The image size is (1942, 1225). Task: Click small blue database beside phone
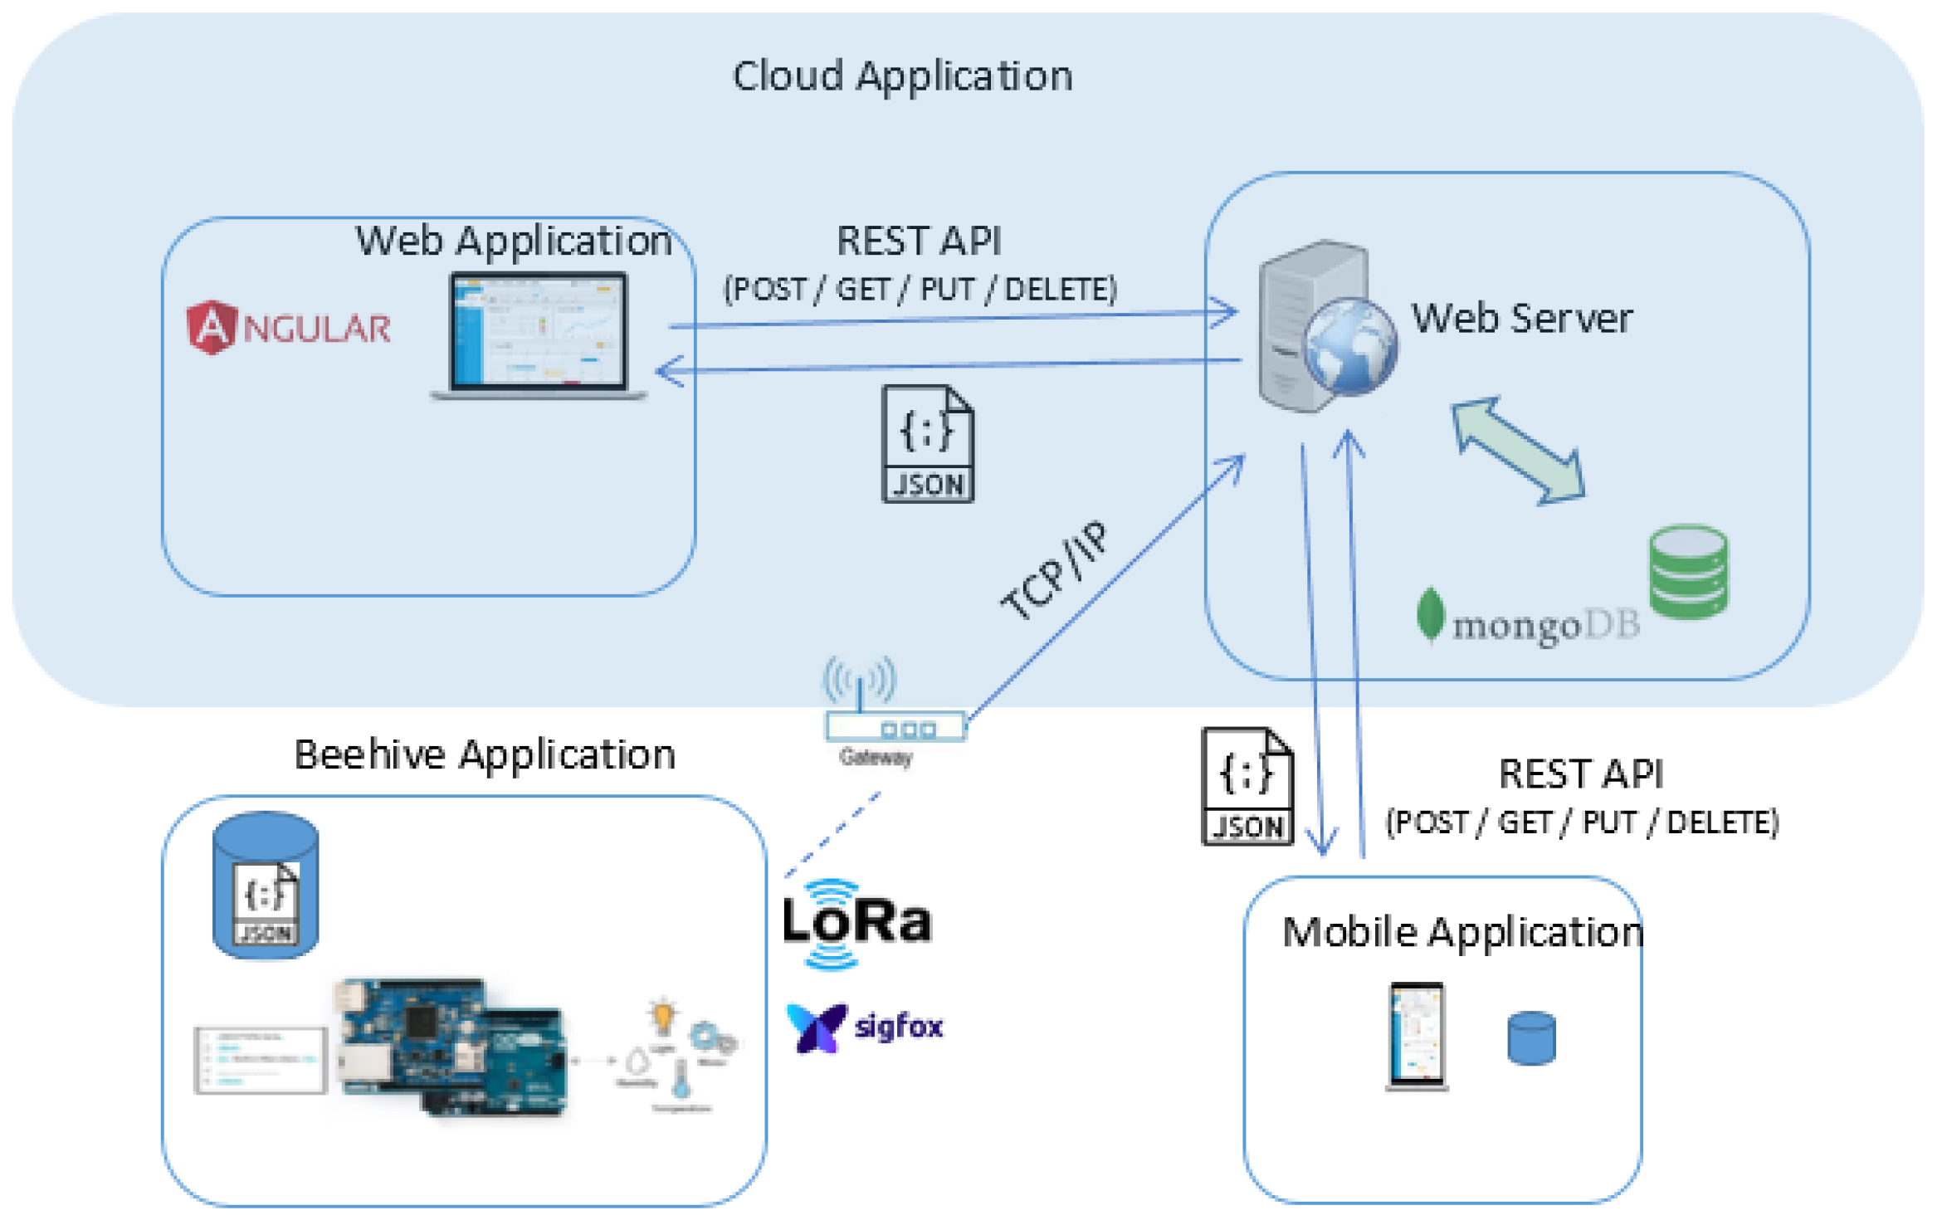pyautogui.click(x=1530, y=1037)
